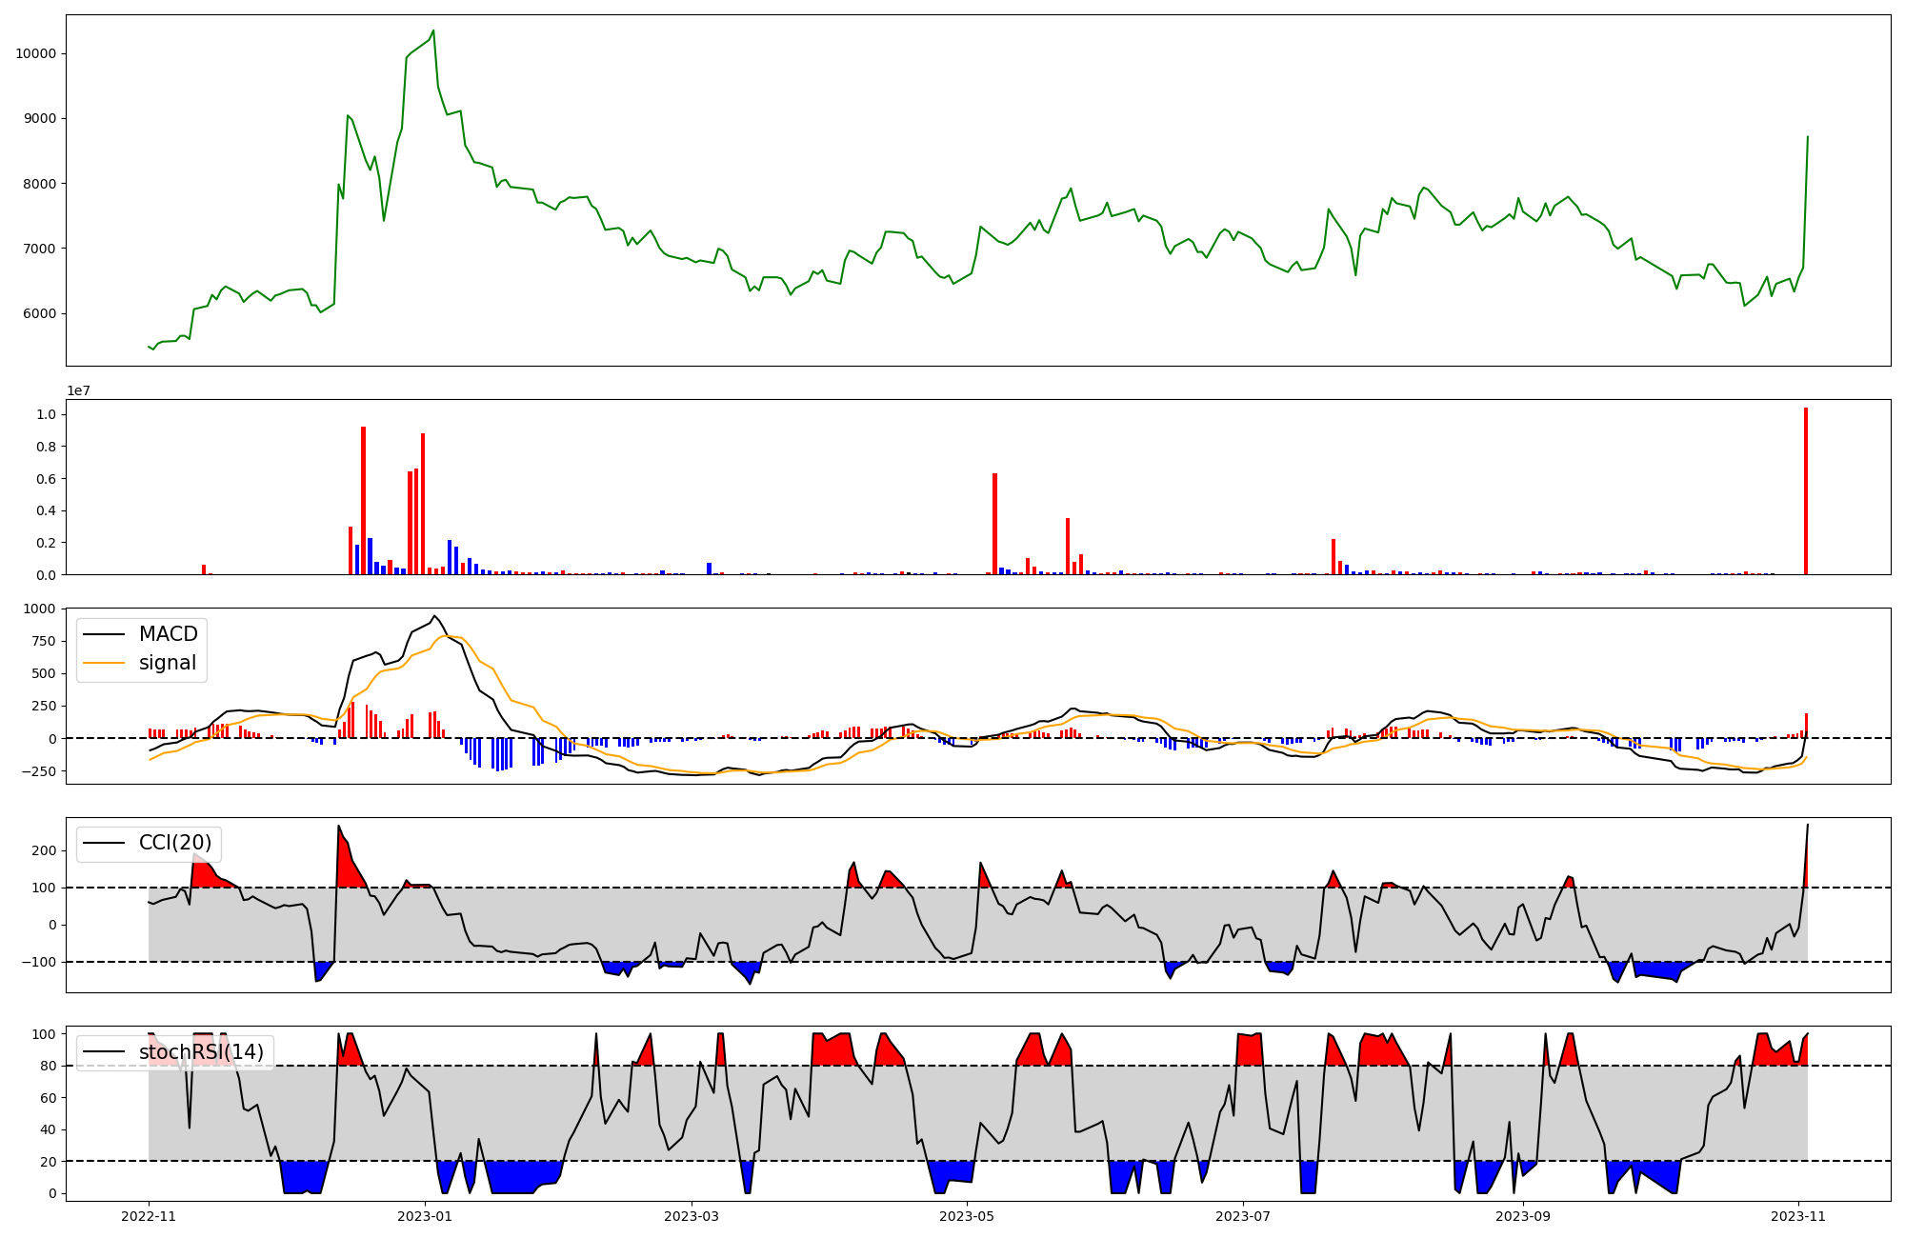Screen dimensions: 1905x1238
Task: Click the 2023-01 x-axis date label
Action: [424, 1216]
